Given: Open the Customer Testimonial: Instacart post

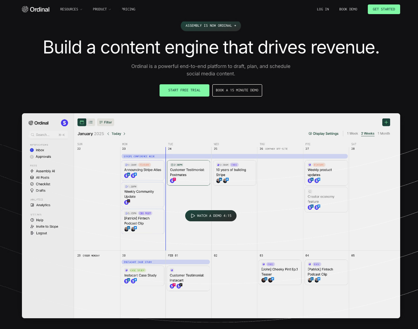Looking at the screenshot, I should coord(189,278).
